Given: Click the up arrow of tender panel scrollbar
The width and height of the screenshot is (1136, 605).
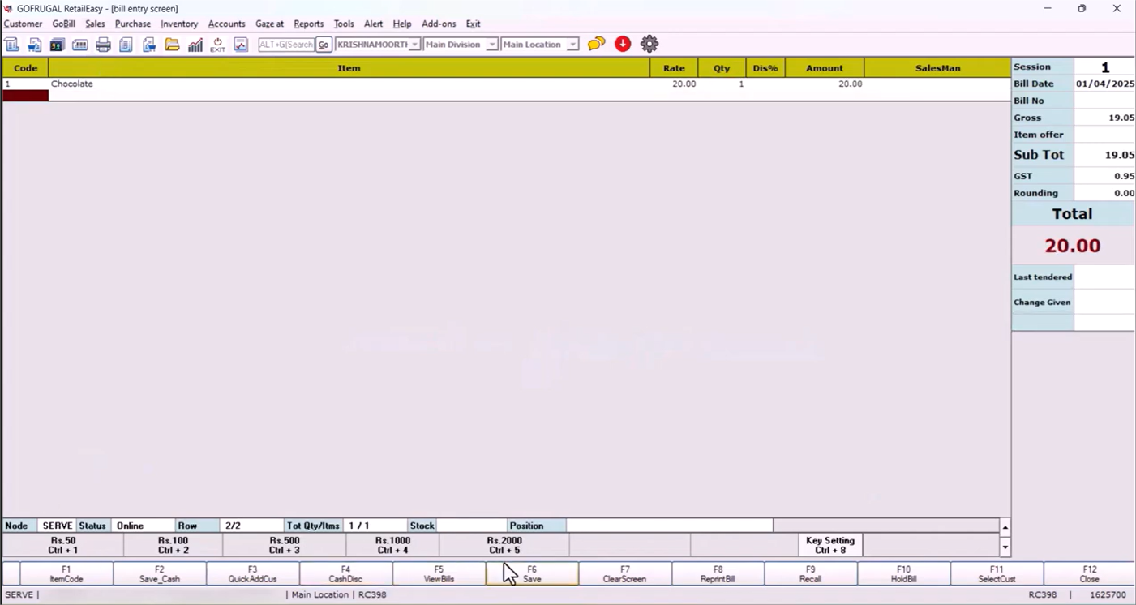Looking at the screenshot, I should pos(1005,528).
